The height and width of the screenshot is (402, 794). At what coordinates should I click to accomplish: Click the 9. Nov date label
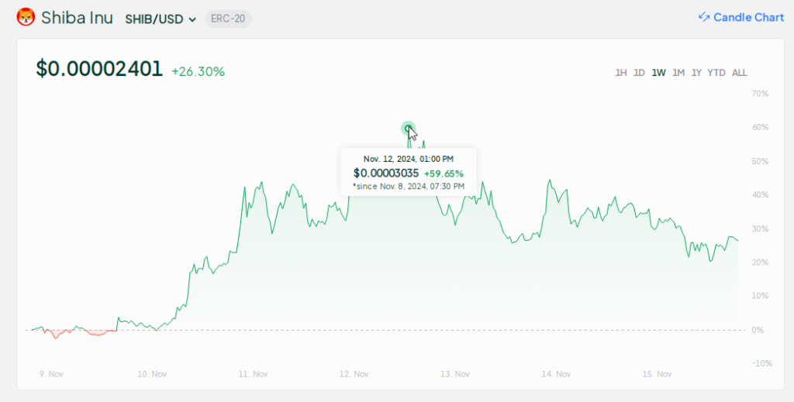51,373
